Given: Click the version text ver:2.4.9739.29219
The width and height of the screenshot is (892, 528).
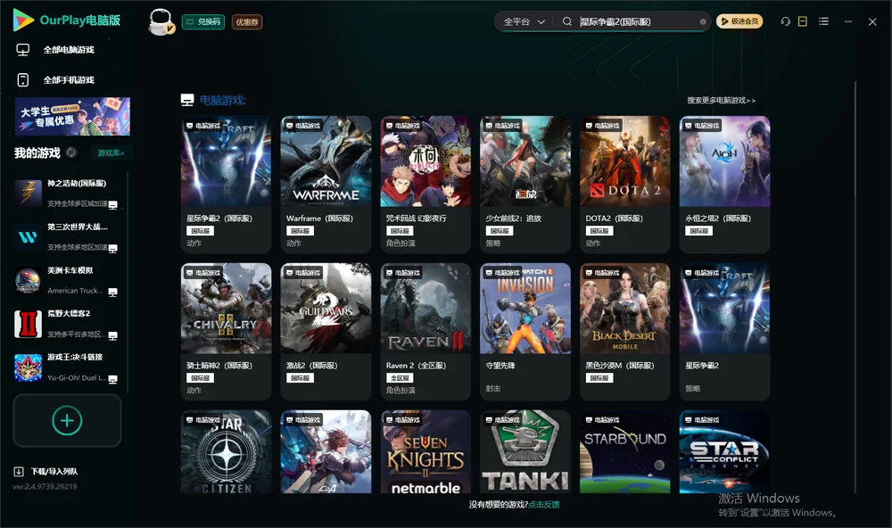Looking at the screenshot, I should click(x=45, y=486).
